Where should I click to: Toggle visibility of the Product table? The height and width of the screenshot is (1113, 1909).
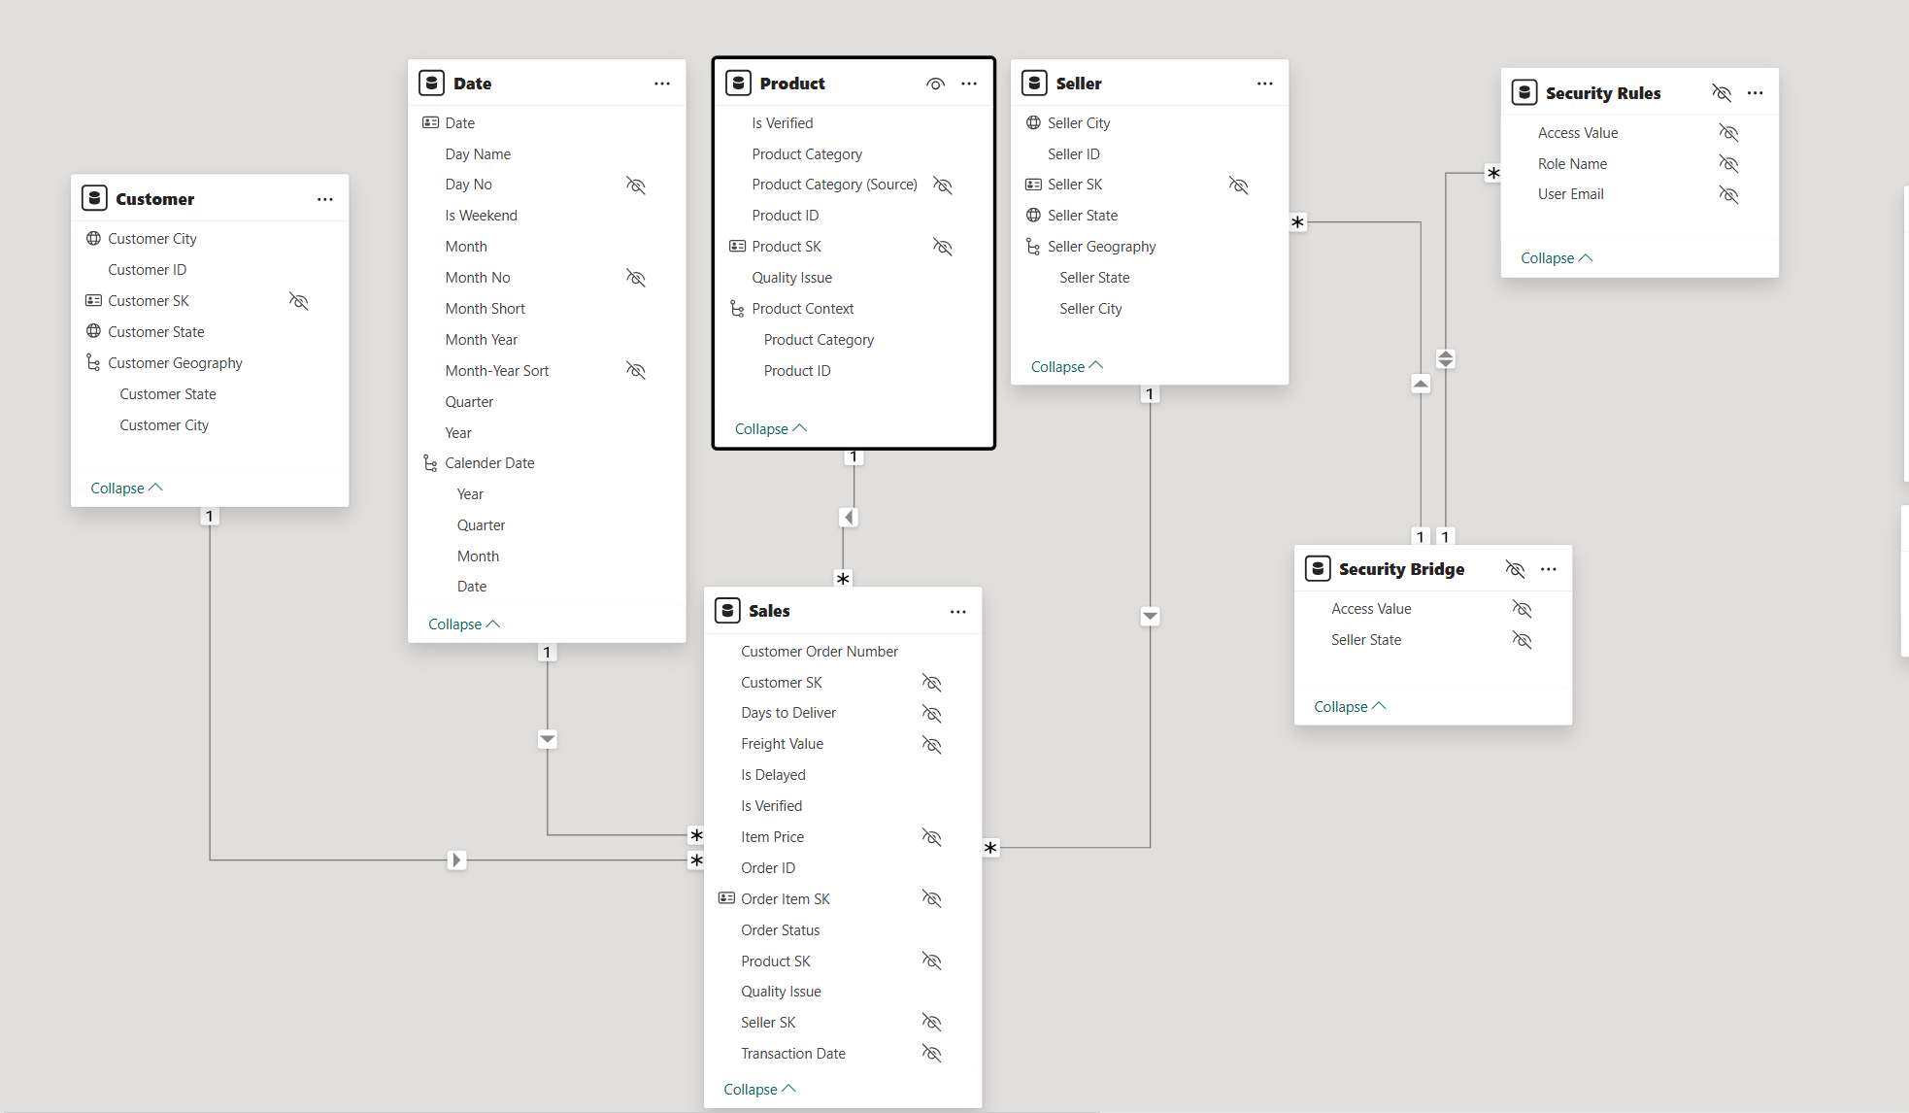(935, 84)
